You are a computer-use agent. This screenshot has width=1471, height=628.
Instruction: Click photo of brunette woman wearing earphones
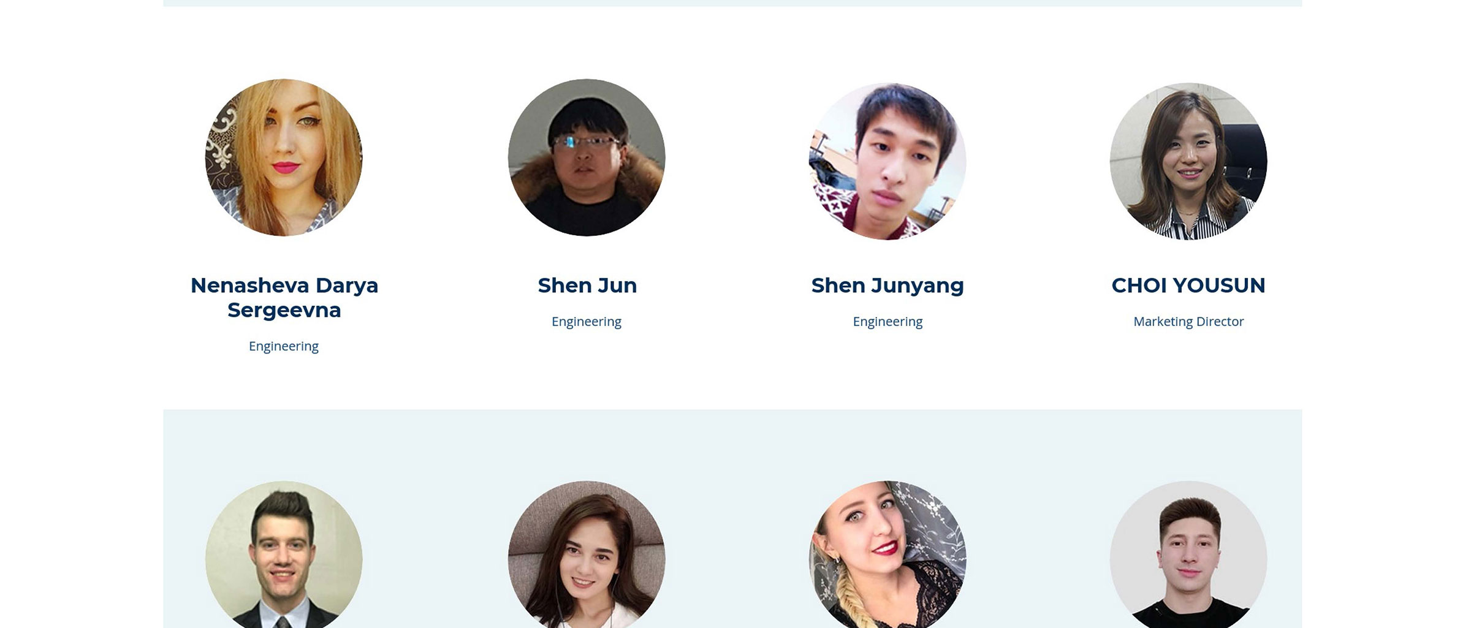pyautogui.click(x=587, y=554)
